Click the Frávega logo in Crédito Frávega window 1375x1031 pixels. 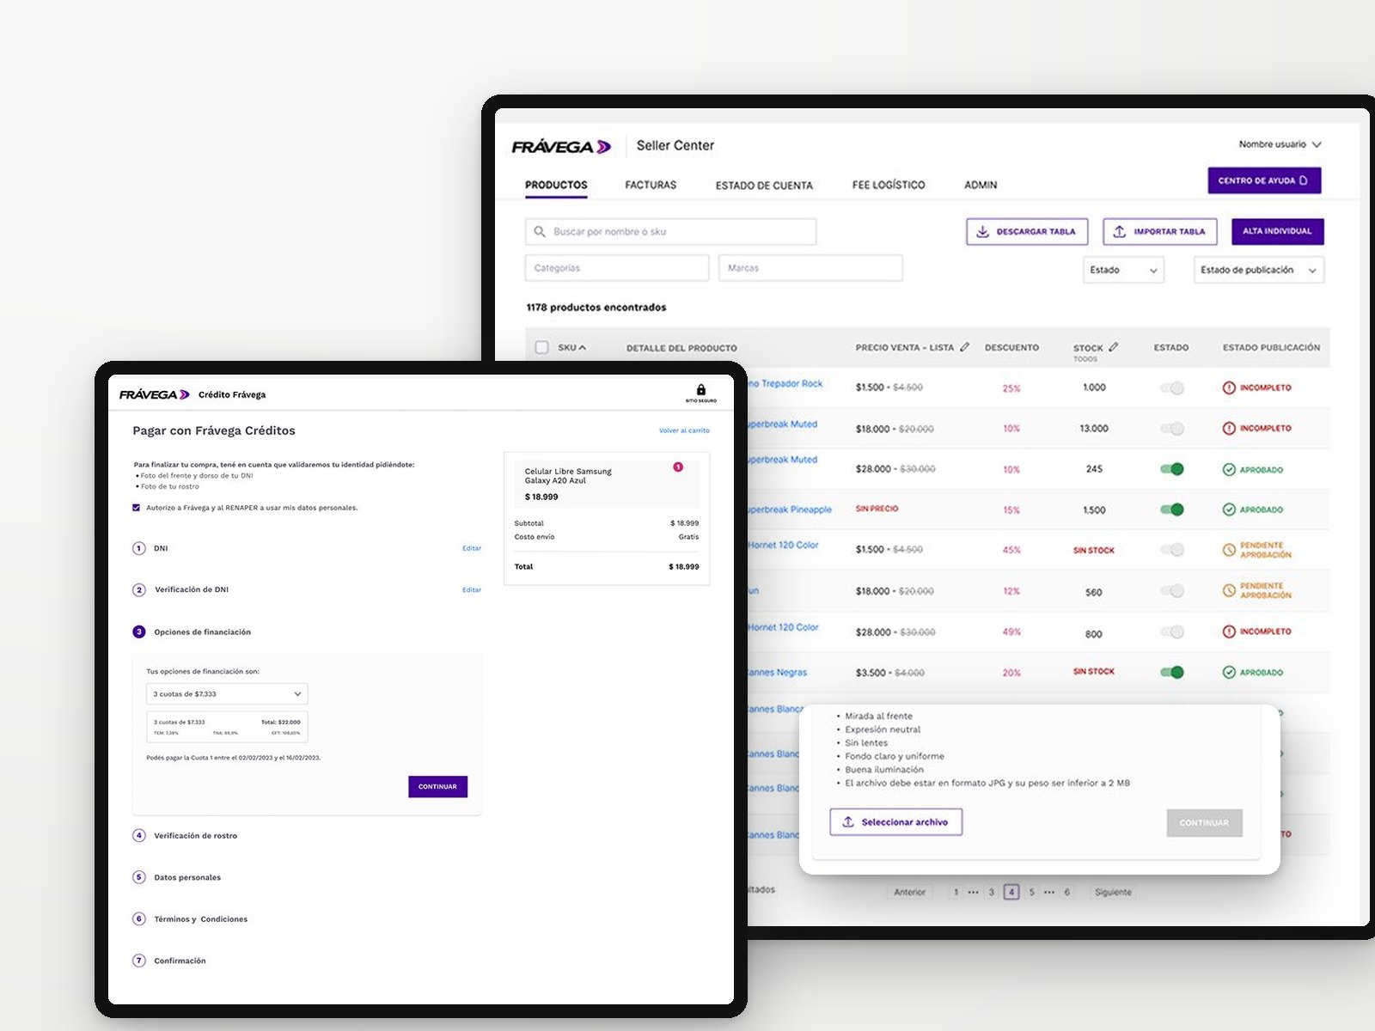155,394
